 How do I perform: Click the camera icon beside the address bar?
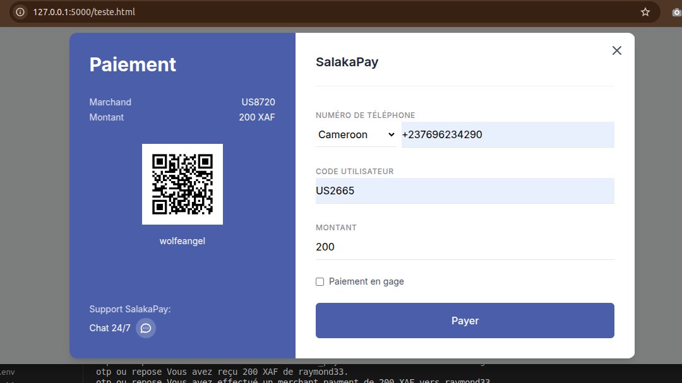click(676, 12)
